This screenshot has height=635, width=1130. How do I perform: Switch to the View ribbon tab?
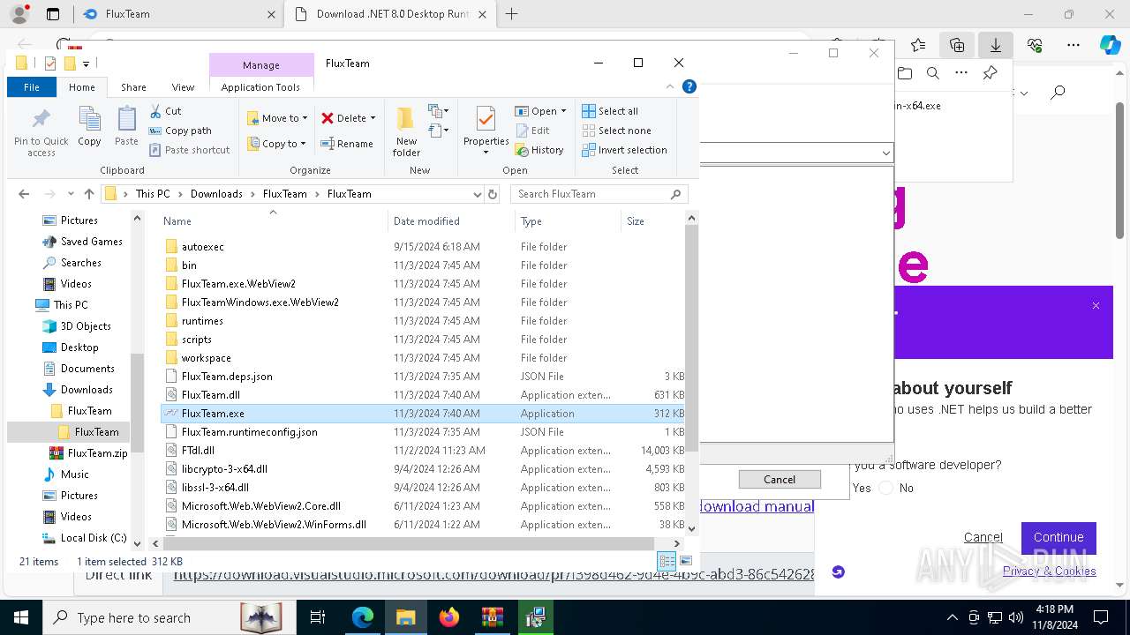tap(183, 87)
